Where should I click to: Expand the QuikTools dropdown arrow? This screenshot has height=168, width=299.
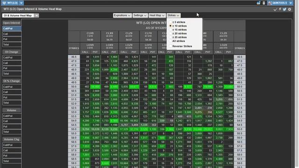pos(291,3)
